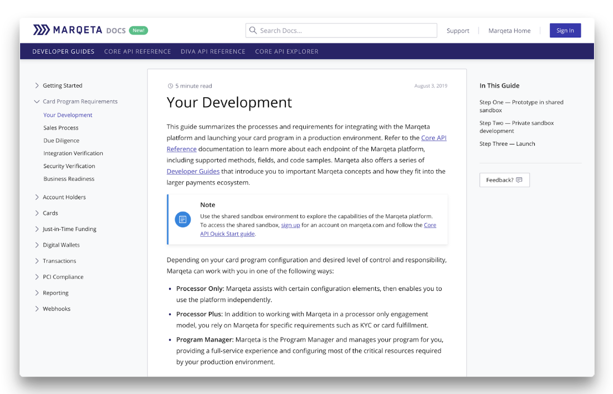Expand the Transactions chevron
The width and height of the screenshot is (613, 394).
[37, 261]
